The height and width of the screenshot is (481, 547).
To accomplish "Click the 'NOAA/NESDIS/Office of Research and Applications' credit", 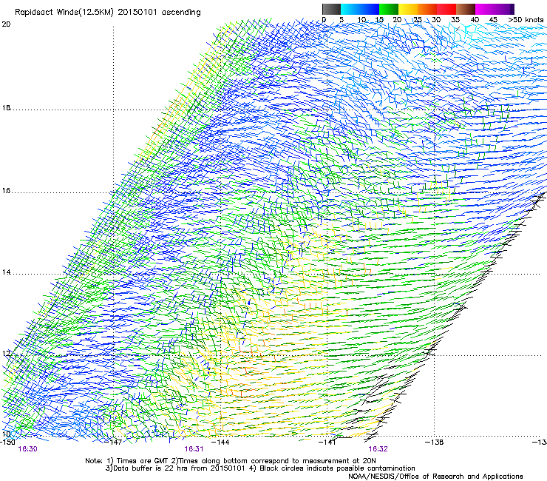I will pos(435,477).
